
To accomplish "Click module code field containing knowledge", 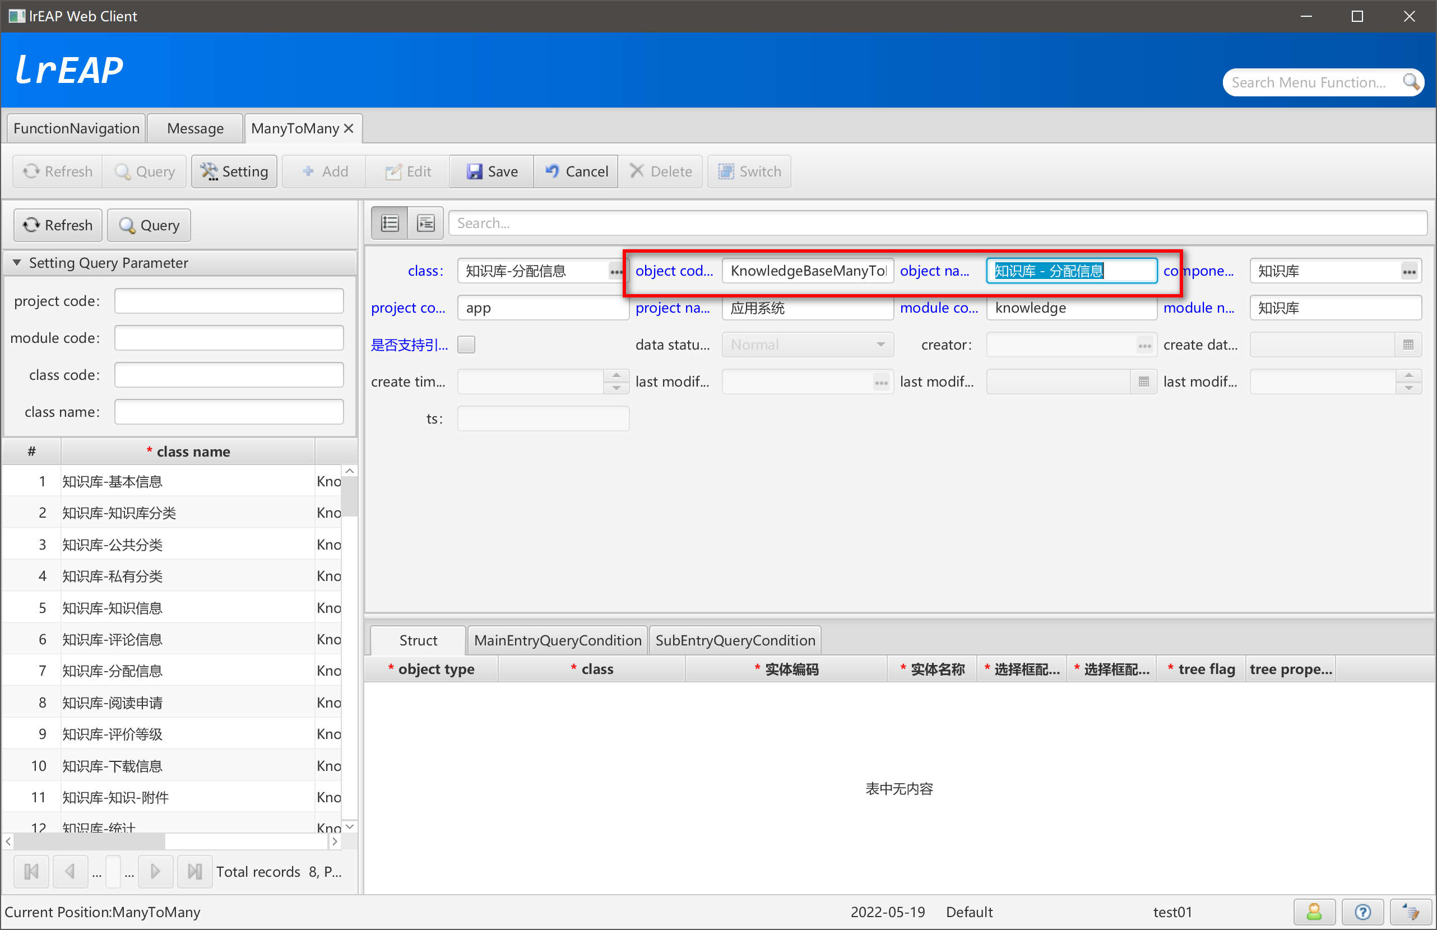I will pyautogui.click(x=1071, y=308).
